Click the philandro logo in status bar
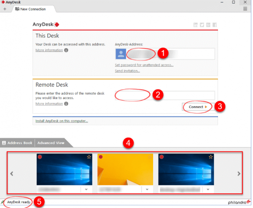 tap(239, 202)
